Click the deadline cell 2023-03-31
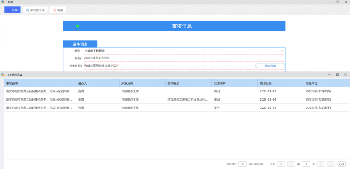Viewport: 350px width, 169px height. pos(268,92)
